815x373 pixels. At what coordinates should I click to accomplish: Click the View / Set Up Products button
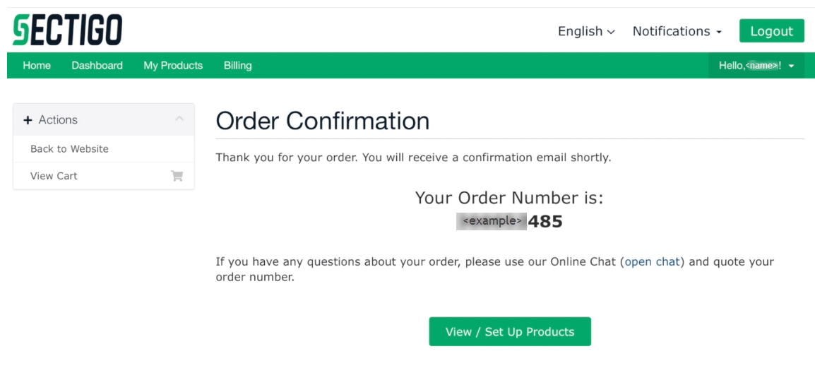pyautogui.click(x=509, y=332)
